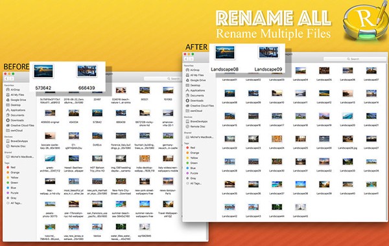Select BraveDevApps device in the Before window
The height and width of the screenshot is (246, 389).
click(x=17, y=141)
